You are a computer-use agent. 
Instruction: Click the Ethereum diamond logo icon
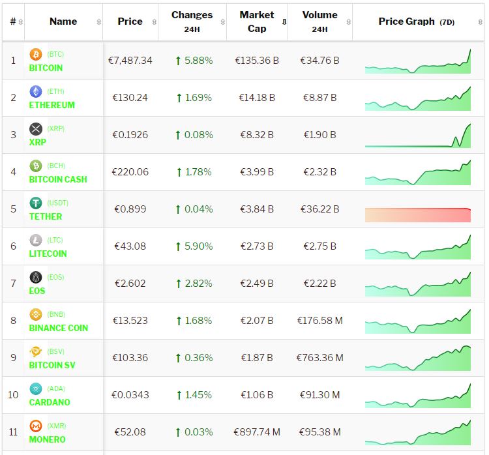(x=36, y=92)
